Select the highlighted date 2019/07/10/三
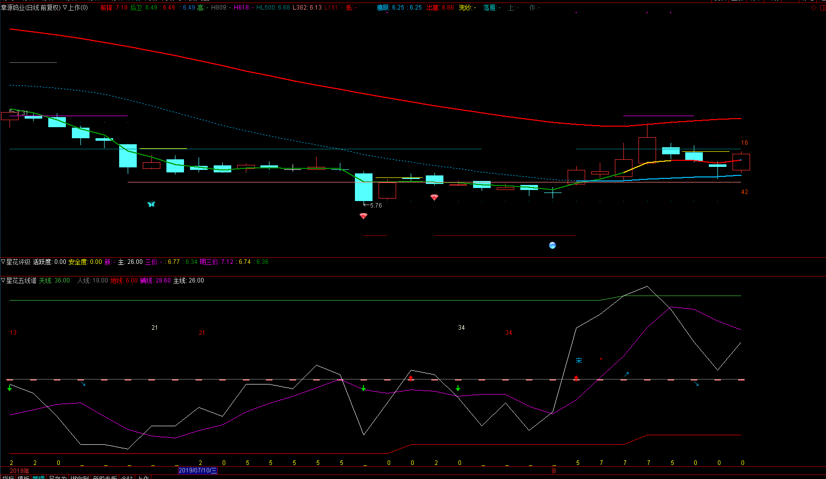The width and height of the screenshot is (826, 479). click(198, 470)
